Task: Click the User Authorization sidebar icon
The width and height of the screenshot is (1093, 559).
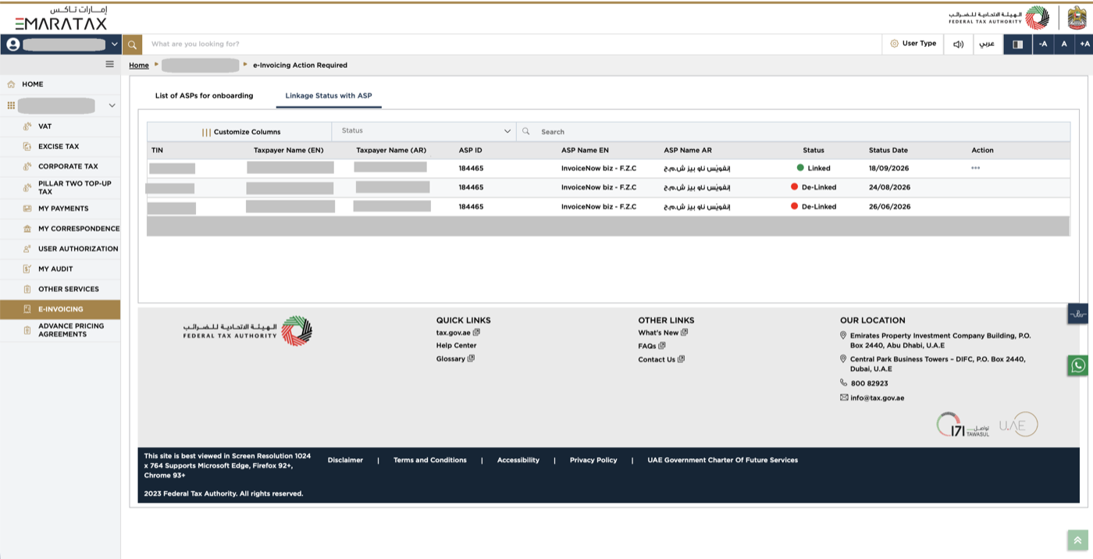Action: (x=27, y=249)
